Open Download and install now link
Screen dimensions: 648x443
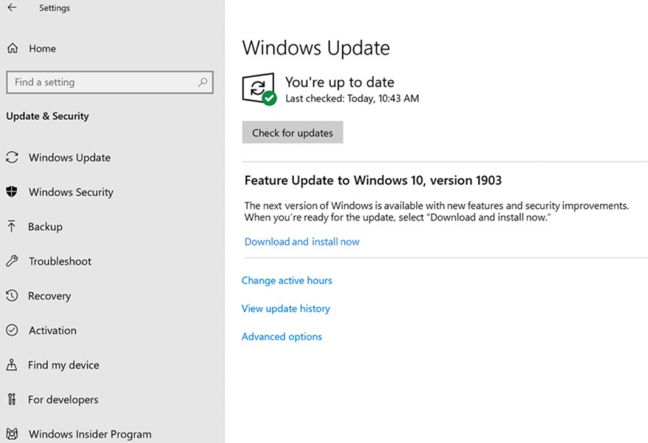[301, 241]
